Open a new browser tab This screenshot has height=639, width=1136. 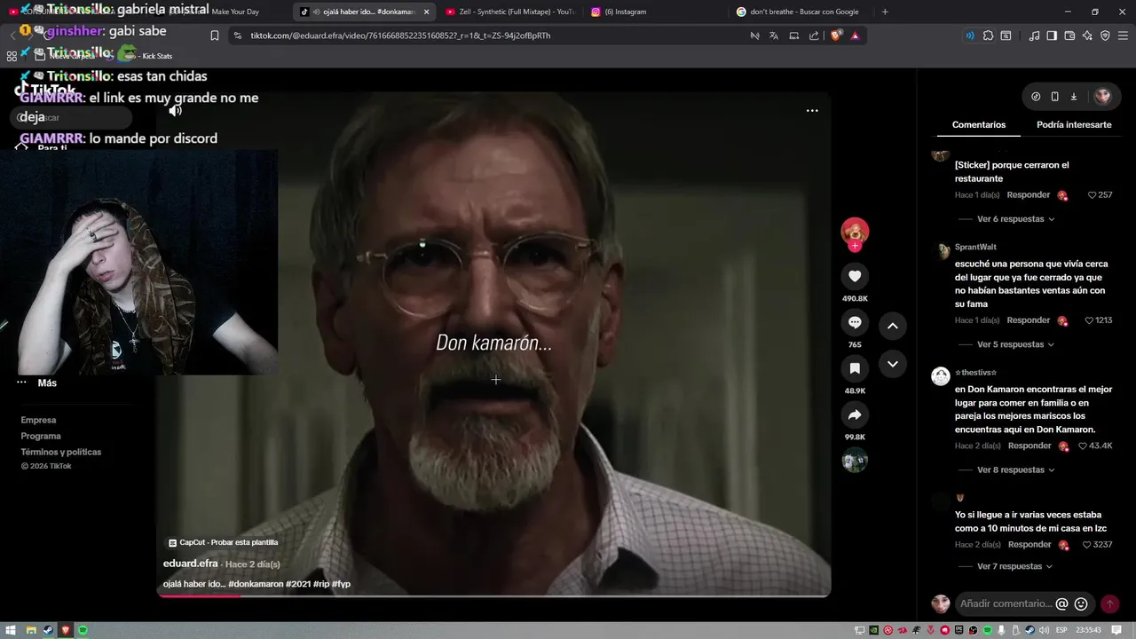point(885,12)
